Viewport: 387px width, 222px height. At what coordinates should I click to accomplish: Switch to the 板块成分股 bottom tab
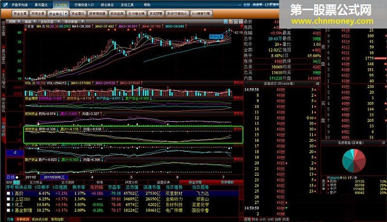[x=40, y=219]
